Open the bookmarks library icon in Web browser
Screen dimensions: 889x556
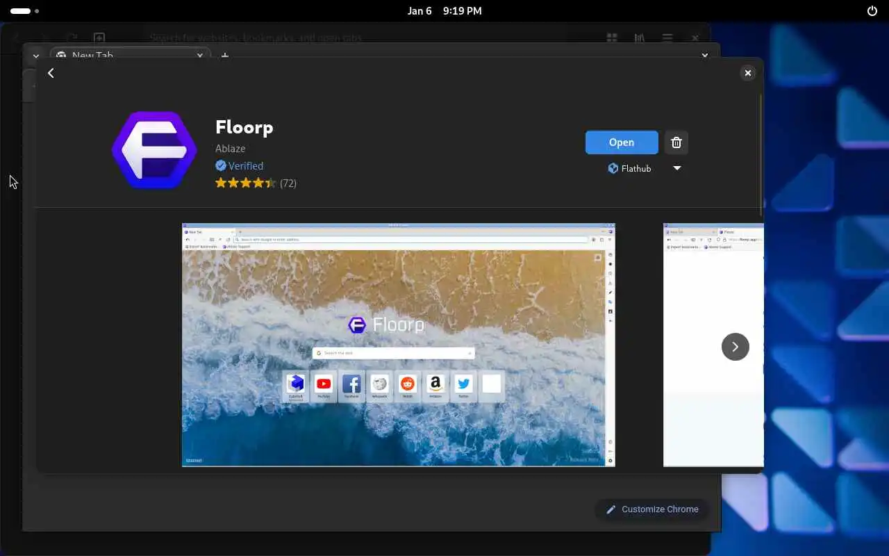(x=640, y=38)
